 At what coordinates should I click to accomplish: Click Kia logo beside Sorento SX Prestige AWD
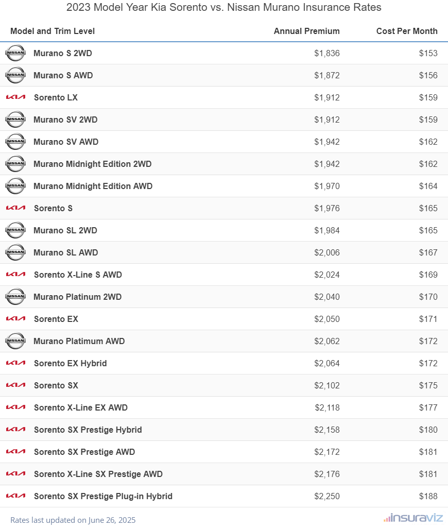pos(15,452)
